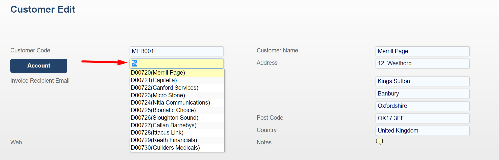
Task: Open the Notes speech bubble icon
Action: click(379, 142)
